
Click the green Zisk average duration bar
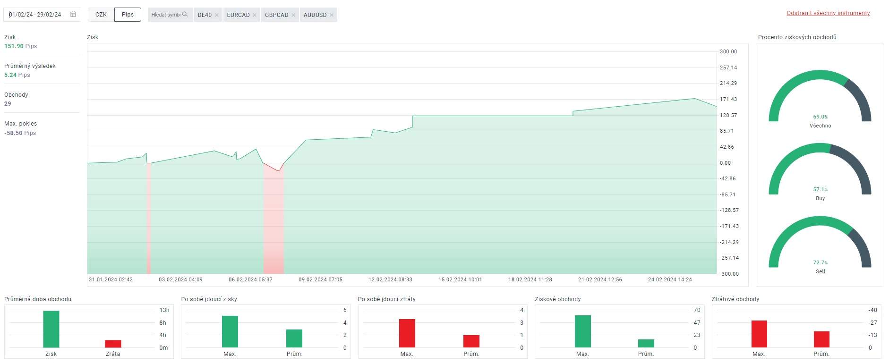(x=51, y=329)
